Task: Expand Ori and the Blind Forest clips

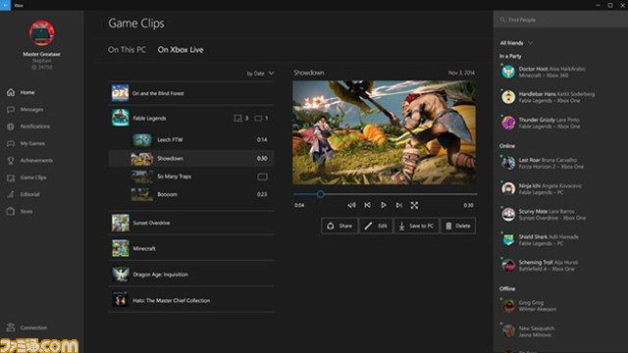Action: coord(191,93)
